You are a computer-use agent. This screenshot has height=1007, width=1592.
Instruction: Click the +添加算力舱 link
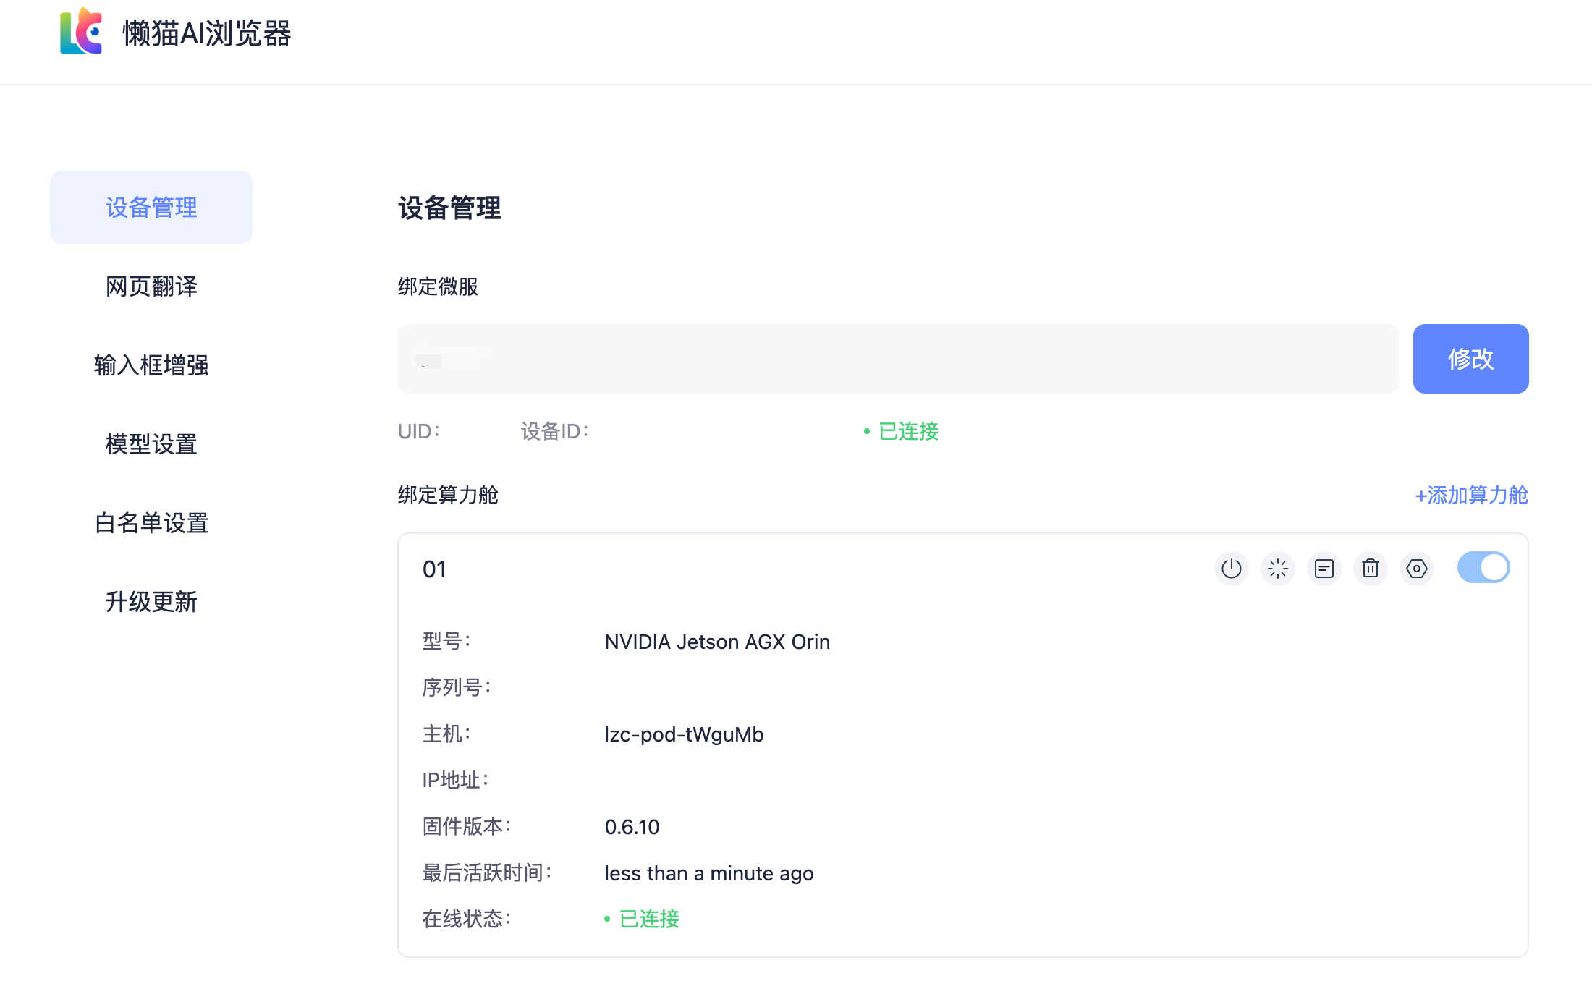[x=1471, y=496]
